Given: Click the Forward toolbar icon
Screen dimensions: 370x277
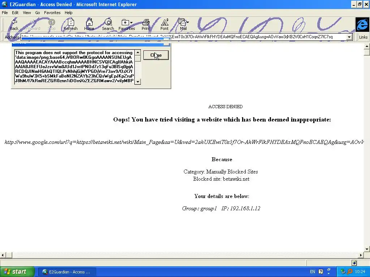Looking at the screenshot, I should pyautogui.click(x=33, y=25).
